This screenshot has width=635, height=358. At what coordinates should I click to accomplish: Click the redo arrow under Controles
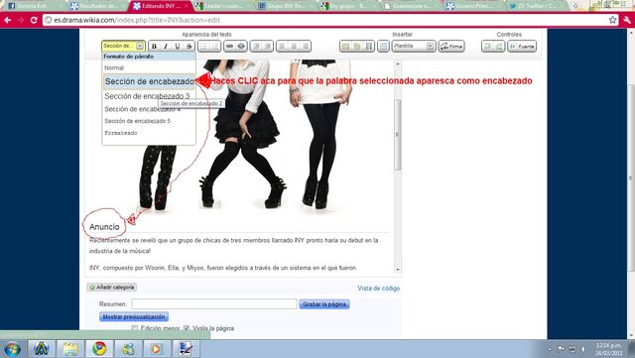499,47
